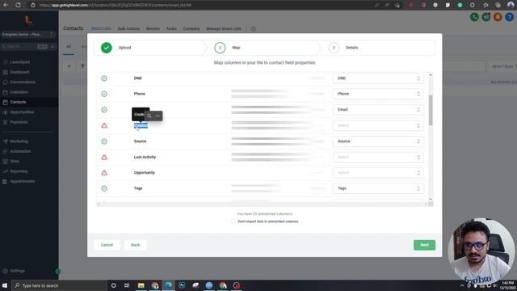
Task: Click matched check icon above Created row
Action: 104,110
